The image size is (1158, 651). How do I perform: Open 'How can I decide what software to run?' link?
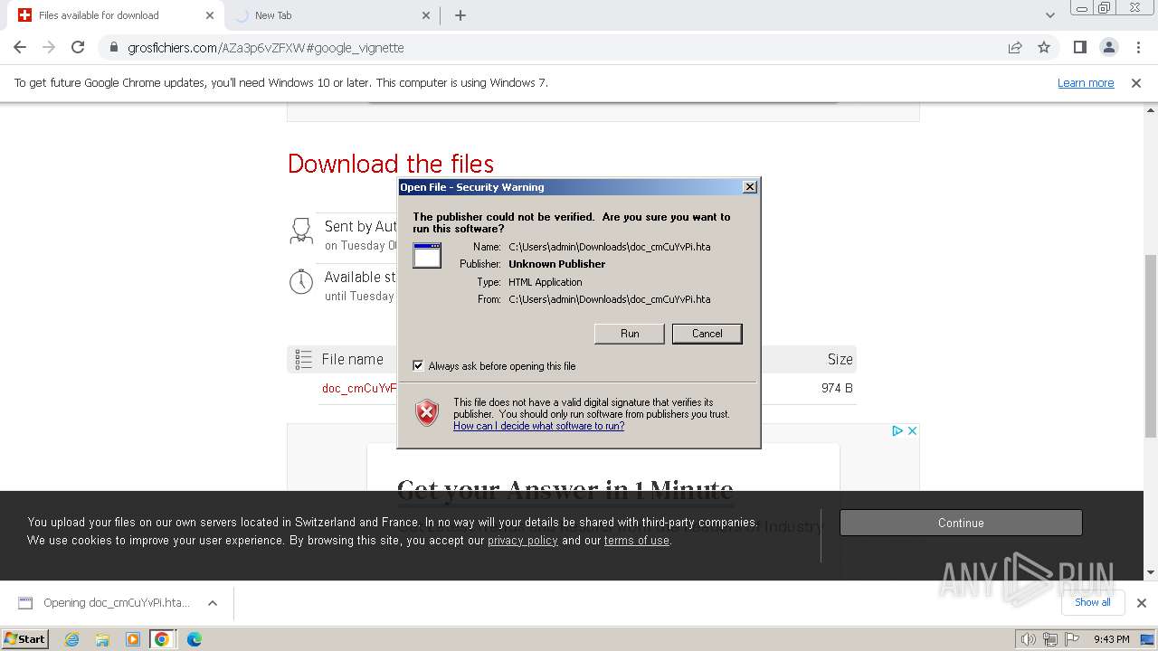(538, 426)
